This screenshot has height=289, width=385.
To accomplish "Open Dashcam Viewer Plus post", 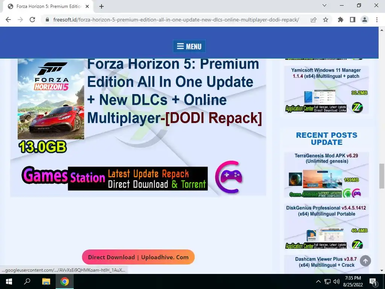I will coord(326,262).
